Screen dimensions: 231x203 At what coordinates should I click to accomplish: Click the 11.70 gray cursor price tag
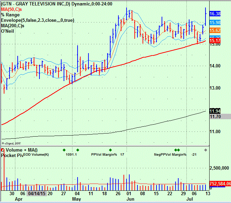click(x=220, y=116)
